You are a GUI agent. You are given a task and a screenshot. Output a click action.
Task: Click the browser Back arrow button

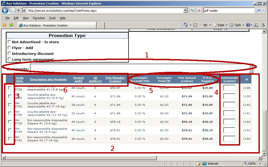(x=5, y=10)
